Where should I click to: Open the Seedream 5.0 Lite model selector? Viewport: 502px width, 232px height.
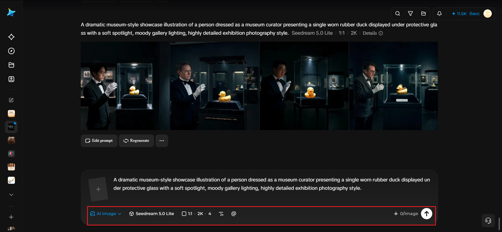point(152,214)
